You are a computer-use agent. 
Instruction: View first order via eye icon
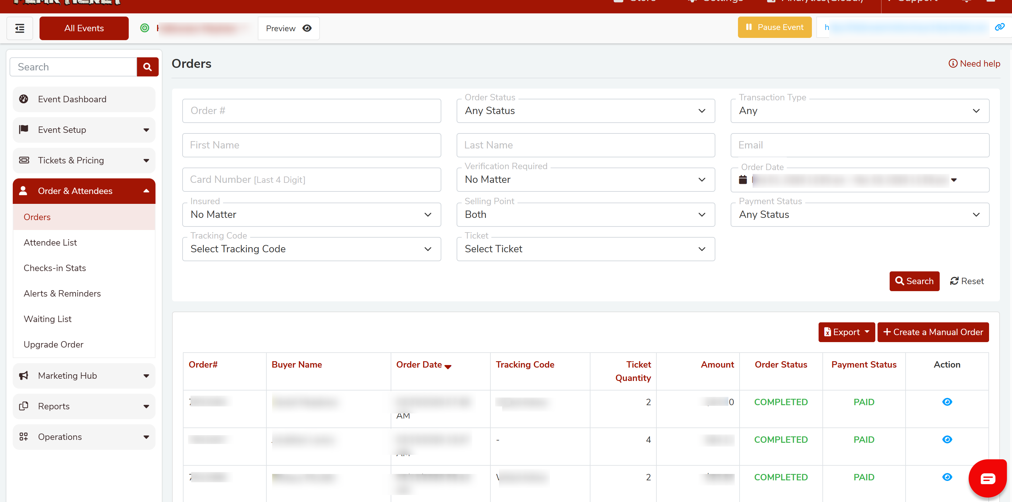click(947, 401)
